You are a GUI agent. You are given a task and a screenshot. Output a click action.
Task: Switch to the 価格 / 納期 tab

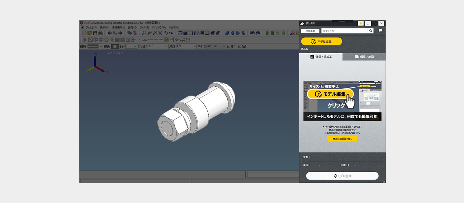364,57
